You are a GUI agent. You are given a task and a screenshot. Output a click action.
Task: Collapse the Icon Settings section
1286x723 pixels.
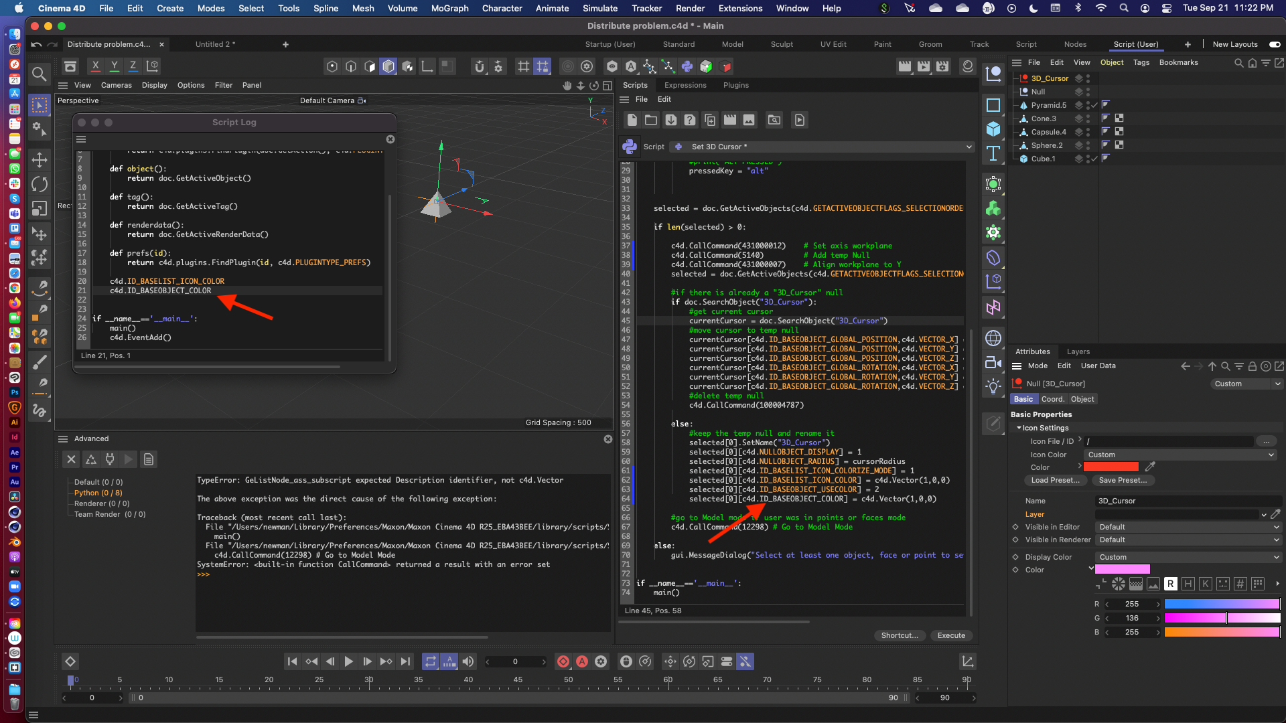1019,428
